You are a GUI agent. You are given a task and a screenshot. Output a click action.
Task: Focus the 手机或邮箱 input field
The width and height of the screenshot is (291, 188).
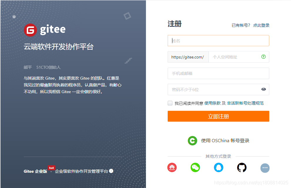(x=218, y=73)
